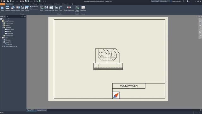This screenshot has height=114, width=202.
Task: Click the navigation bar top tool icon
Action: pos(200,21)
